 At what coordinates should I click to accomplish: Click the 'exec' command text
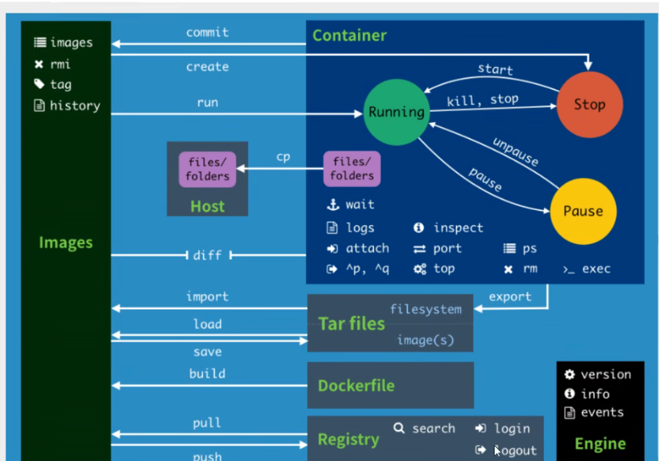596,269
